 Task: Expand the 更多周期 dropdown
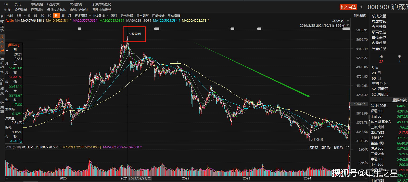pos(90,16)
